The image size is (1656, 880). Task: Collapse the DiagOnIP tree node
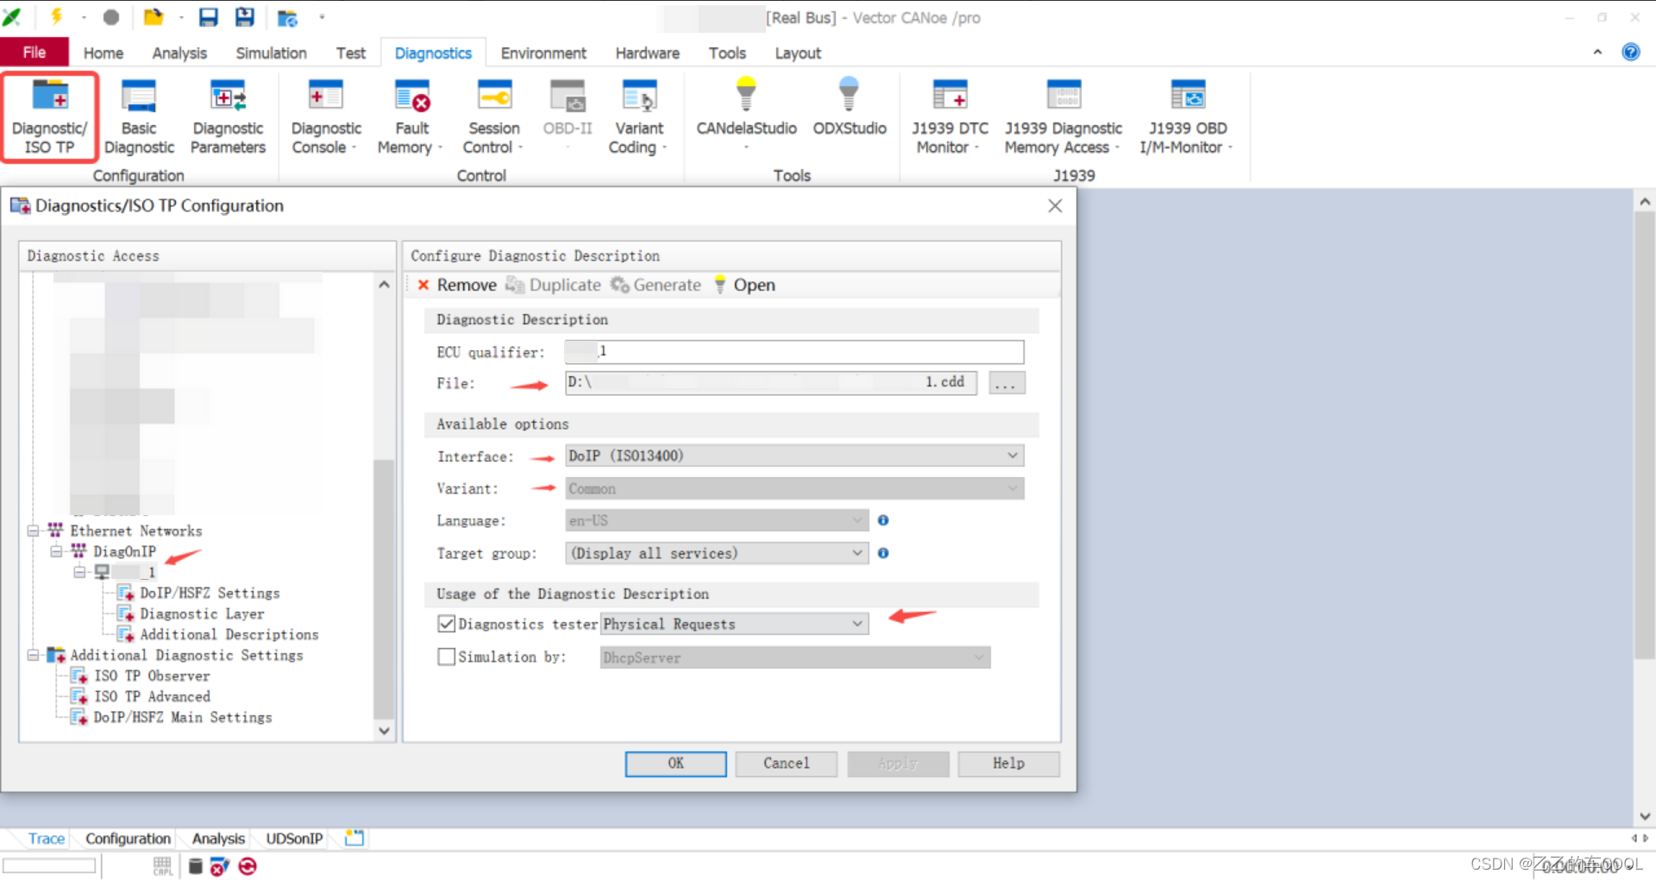56,551
